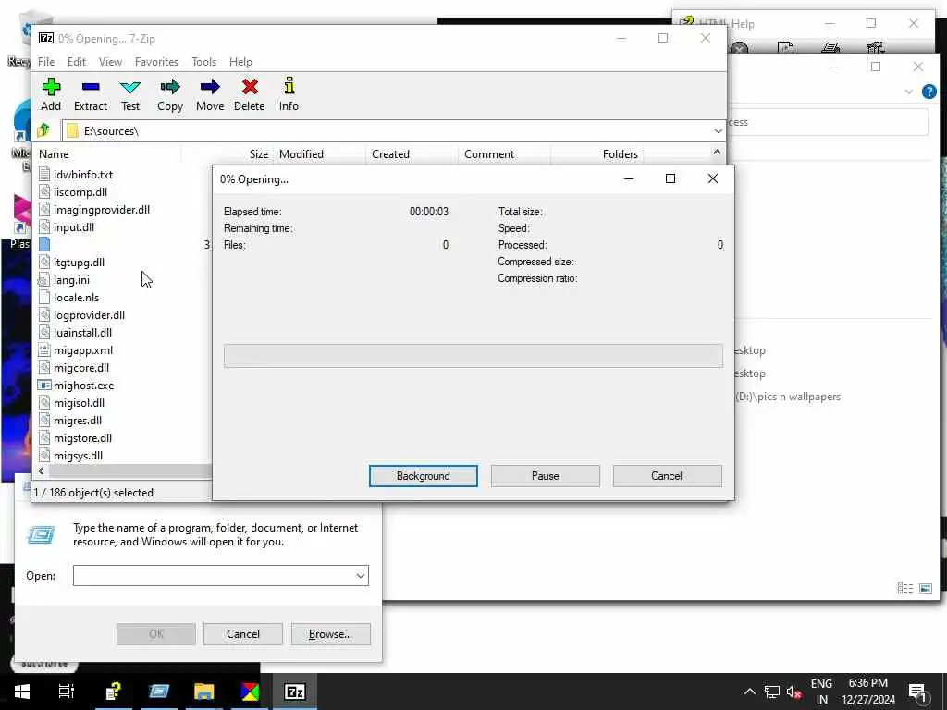This screenshot has height=710, width=947.
Task: Open the Help menu in 7-Zip
Action: (x=240, y=62)
